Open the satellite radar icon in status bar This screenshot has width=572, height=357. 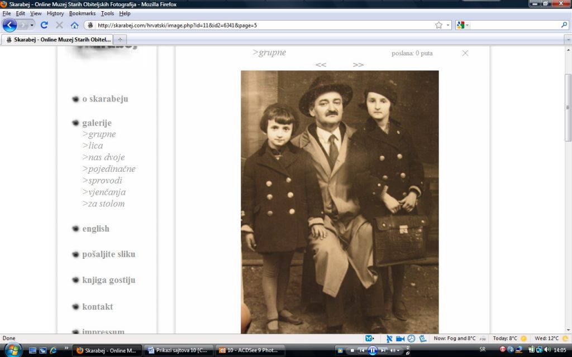[389, 339]
